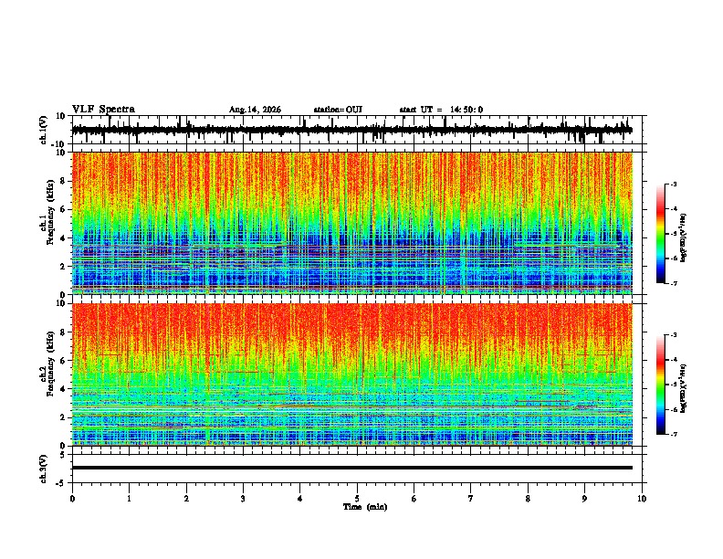Click the "-7" label on ch.2 color bar
The height and width of the screenshot is (559, 723).
coord(674,434)
